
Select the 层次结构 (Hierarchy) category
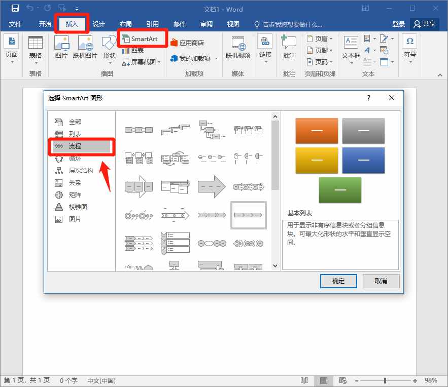pos(81,171)
